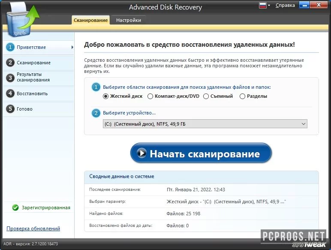Close the Advanced Disk Recovery window
This screenshot has width=331, height=250.
[319, 5]
